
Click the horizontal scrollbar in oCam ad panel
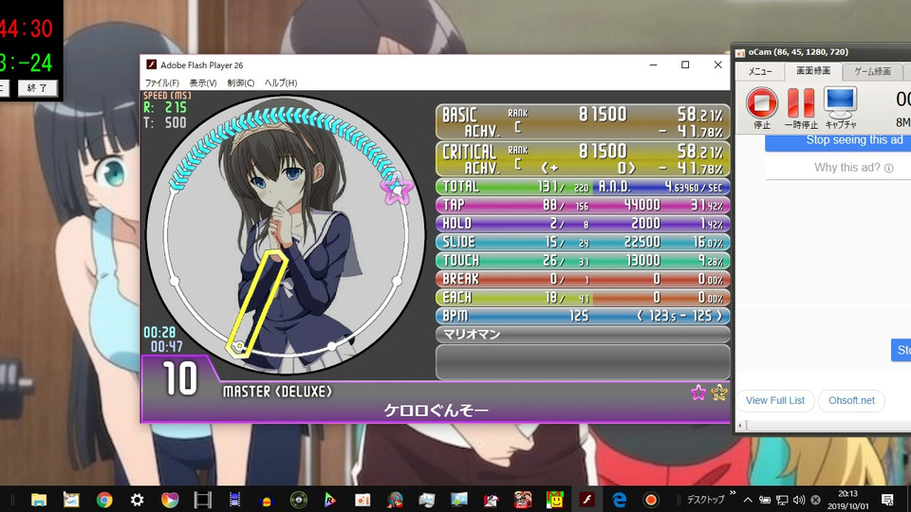(824, 426)
